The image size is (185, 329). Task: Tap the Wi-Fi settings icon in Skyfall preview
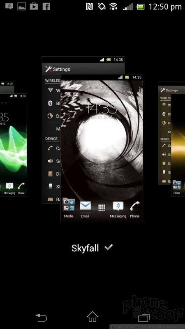coord(50,90)
